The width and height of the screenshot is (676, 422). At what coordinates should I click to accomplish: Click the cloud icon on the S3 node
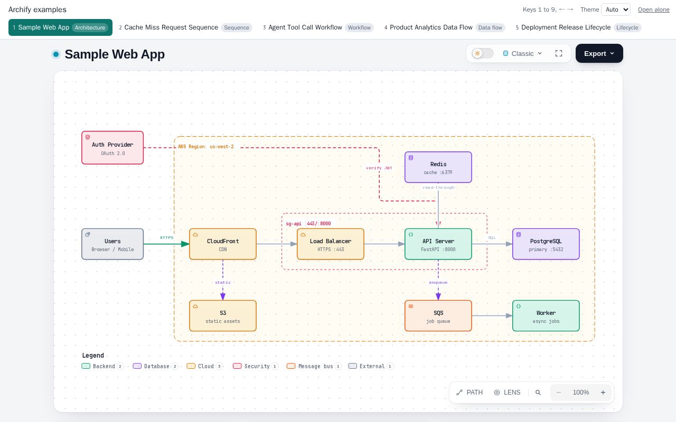point(195,306)
